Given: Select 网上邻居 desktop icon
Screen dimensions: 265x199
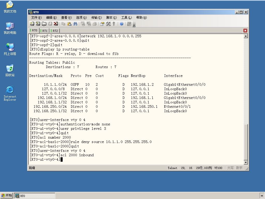Looking at the screenshot, I should (10, 49).
